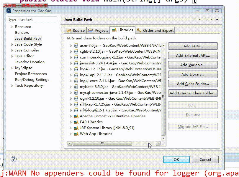Click the log4j-1.2.17.jar jar icon
This screenshot has height=177, width=239.
(76, 69)
